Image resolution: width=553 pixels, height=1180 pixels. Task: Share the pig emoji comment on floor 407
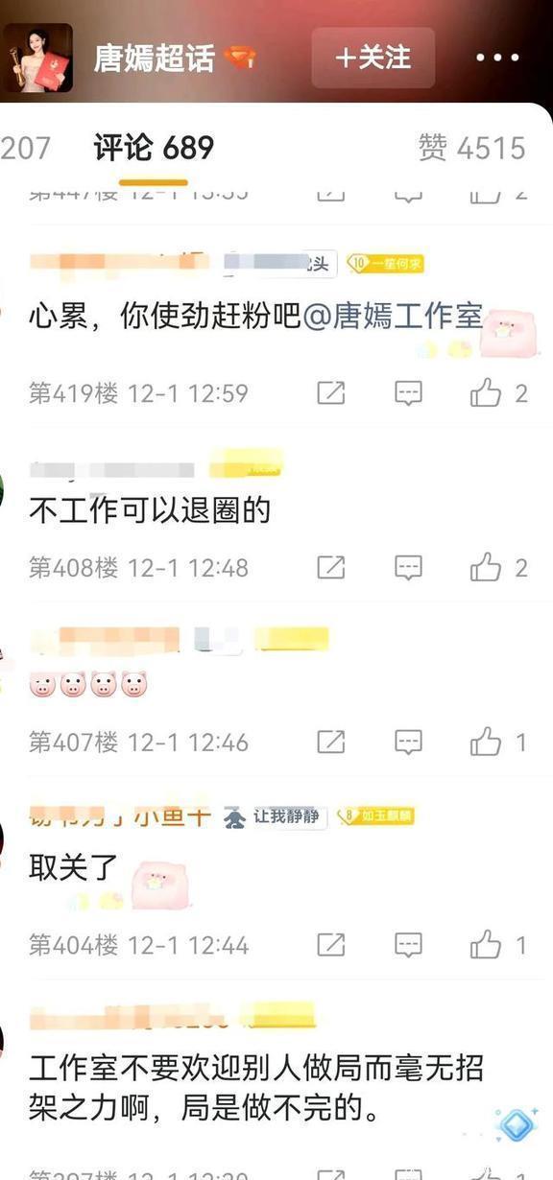click(330, 742)
